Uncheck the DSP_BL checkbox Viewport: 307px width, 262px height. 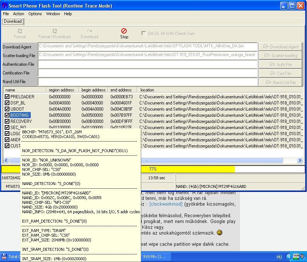(7, 103)
